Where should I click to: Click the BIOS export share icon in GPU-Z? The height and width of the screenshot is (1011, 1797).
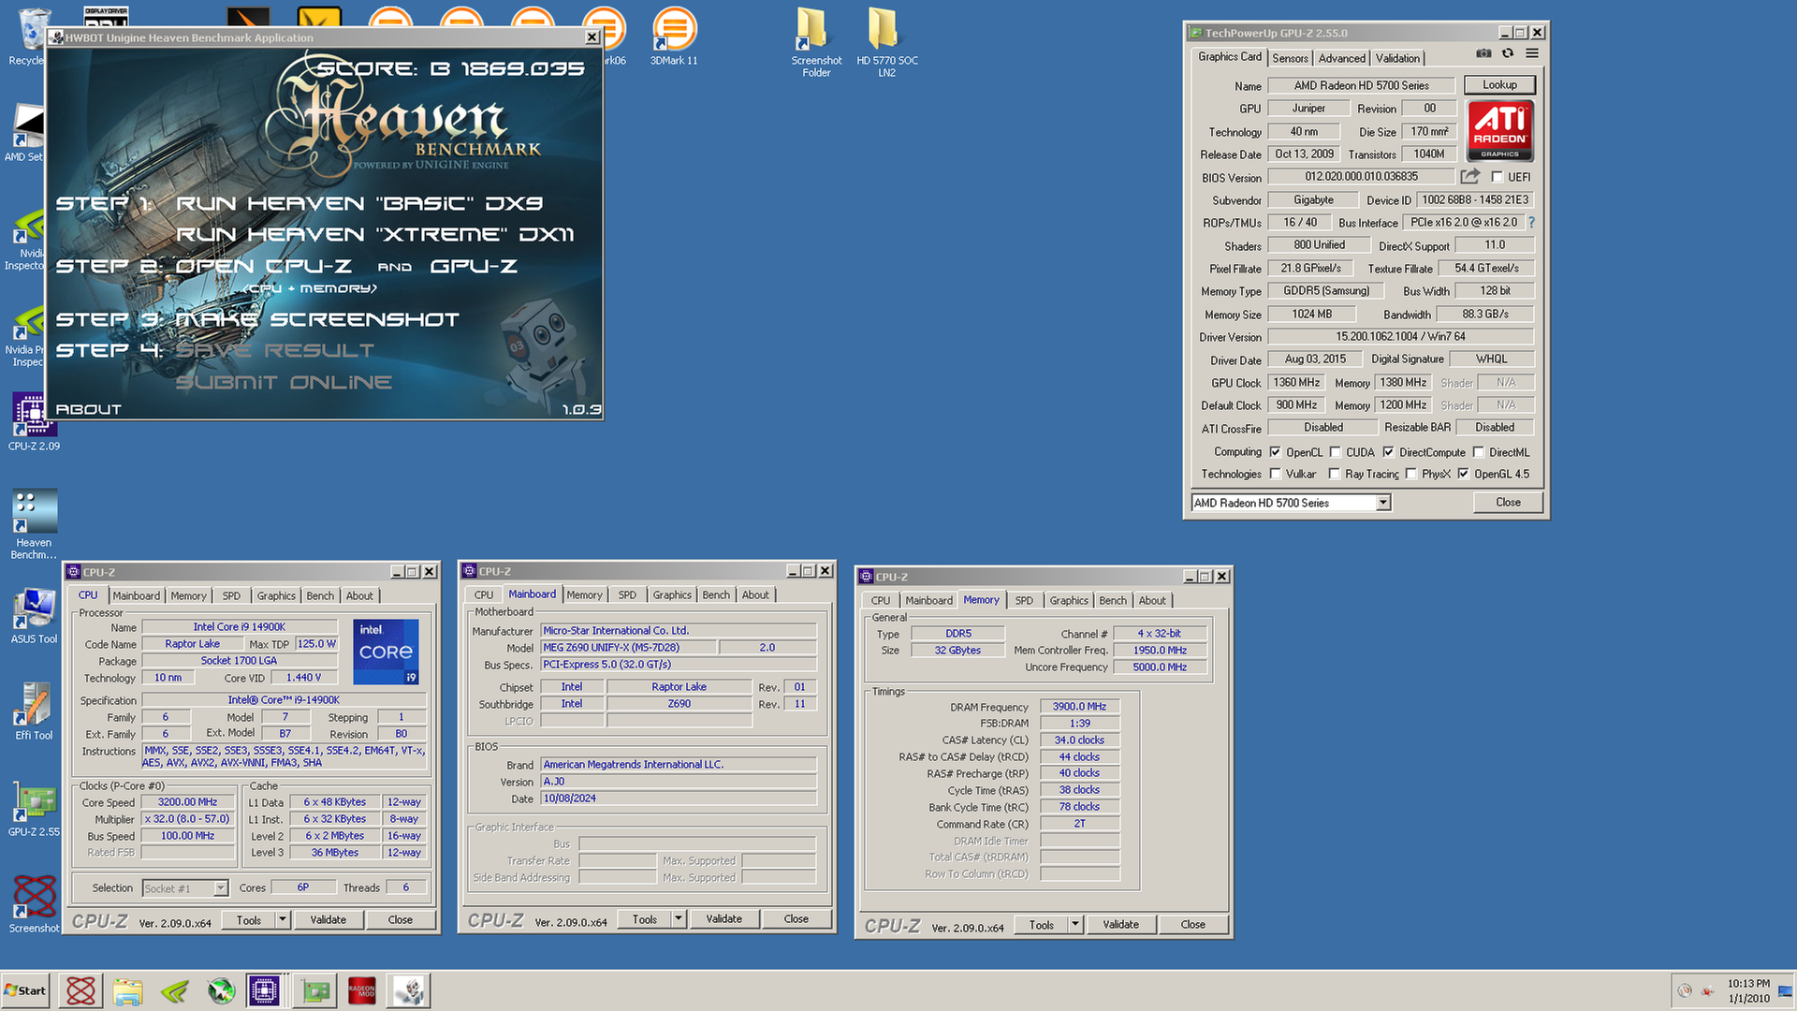(1470, 177)
